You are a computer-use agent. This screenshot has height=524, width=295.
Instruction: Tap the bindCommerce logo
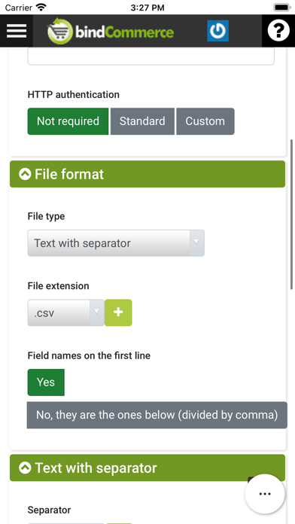coord(111,32)
